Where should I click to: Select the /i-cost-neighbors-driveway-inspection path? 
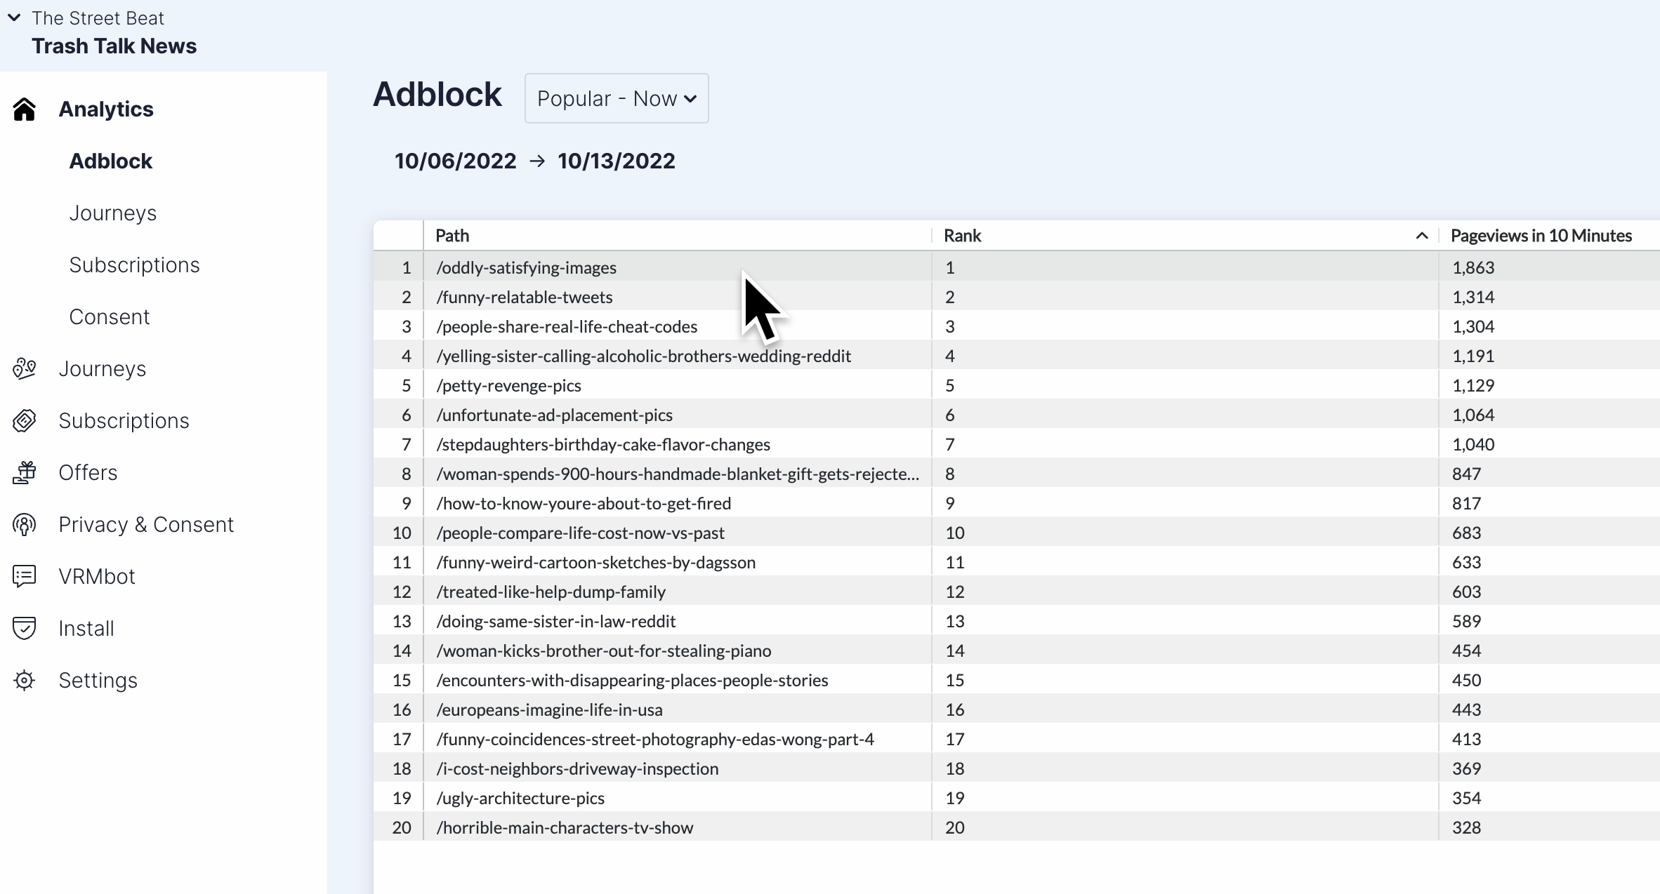pyautogui.click(x=578, y=769)
